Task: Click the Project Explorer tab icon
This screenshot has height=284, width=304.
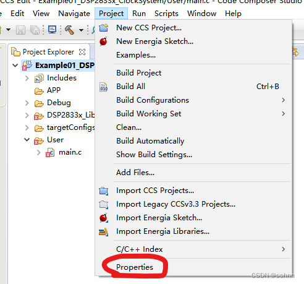Action: coord(15,51)
